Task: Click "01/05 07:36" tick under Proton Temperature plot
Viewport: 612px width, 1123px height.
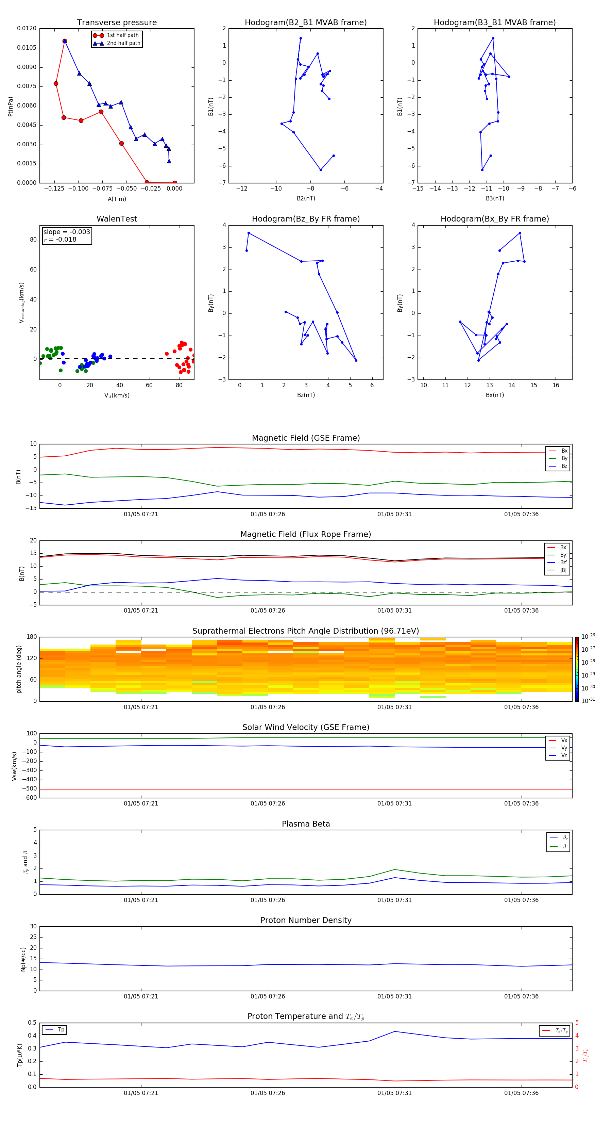Action: tap(522, 1093)
